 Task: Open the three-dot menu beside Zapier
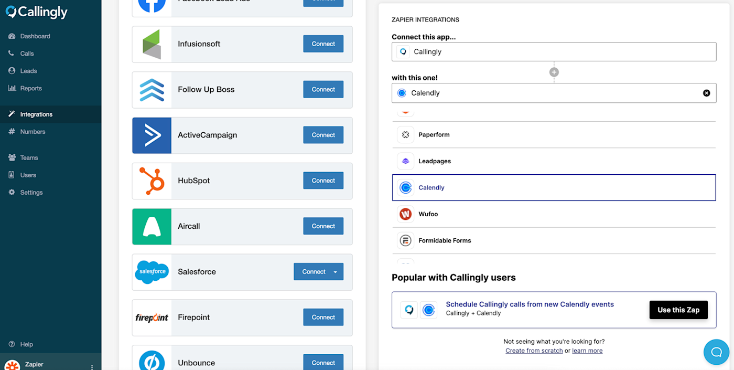(x=92, y=367)
